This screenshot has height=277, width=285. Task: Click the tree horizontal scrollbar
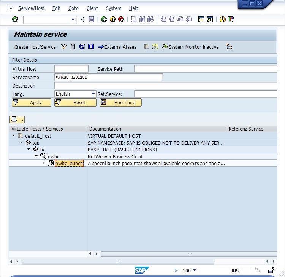point(189,254)
